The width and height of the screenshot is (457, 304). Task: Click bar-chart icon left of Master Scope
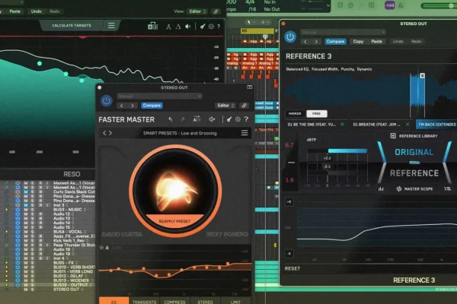[x=381, y=188]
